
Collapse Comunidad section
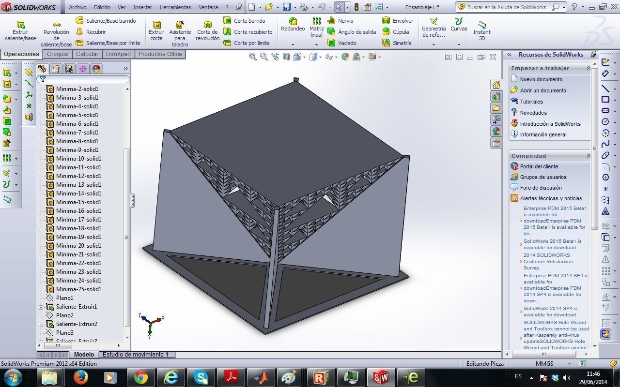tap(589, 156)
